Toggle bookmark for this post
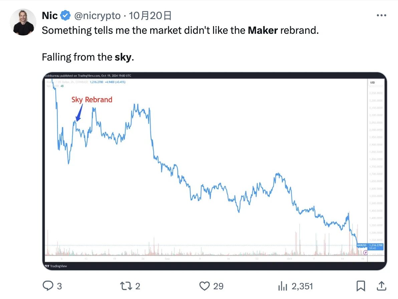The height and width of the screenshot is (299, 398). click(361, 286)
